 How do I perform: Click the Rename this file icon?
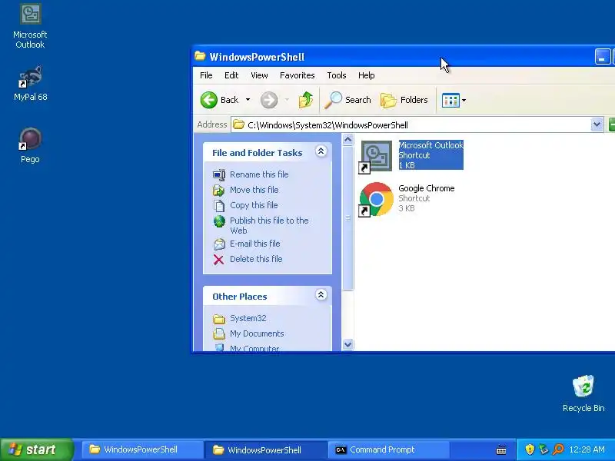(x=219, y=175)
